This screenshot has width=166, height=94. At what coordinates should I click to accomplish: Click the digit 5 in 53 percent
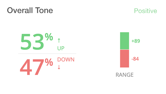(26, 42)
